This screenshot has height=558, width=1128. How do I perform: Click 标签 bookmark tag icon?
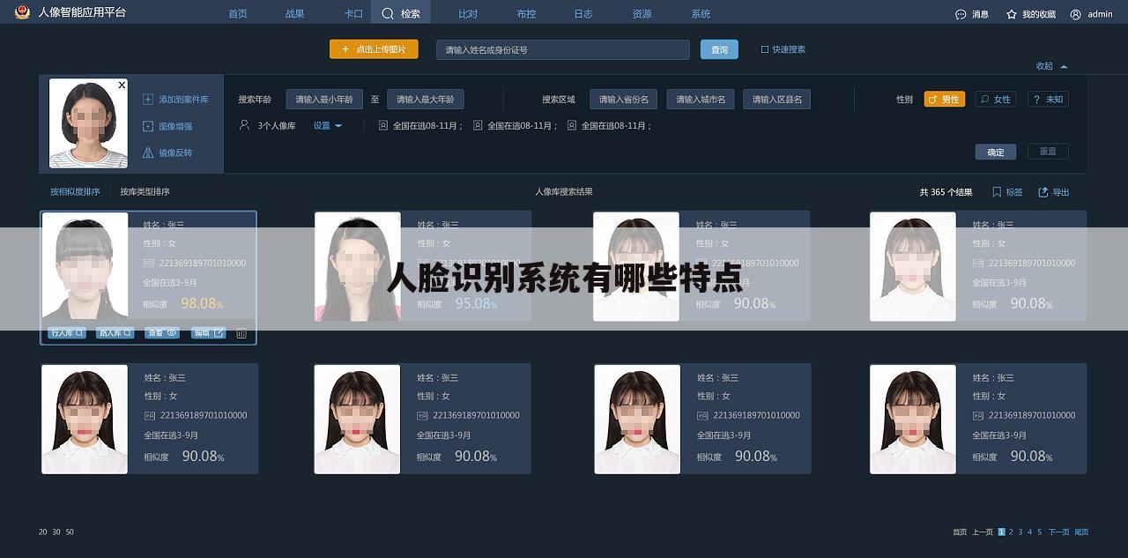(997, 191)
